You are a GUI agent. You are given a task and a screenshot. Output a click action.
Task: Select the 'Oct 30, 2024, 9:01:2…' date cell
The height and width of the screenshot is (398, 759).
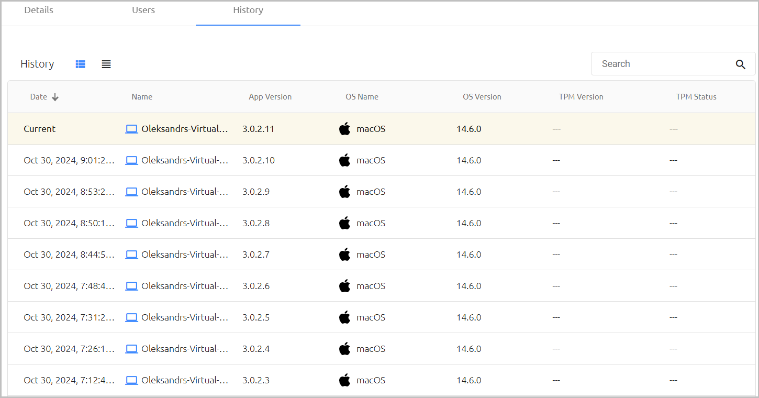click(x=69, y=160)
